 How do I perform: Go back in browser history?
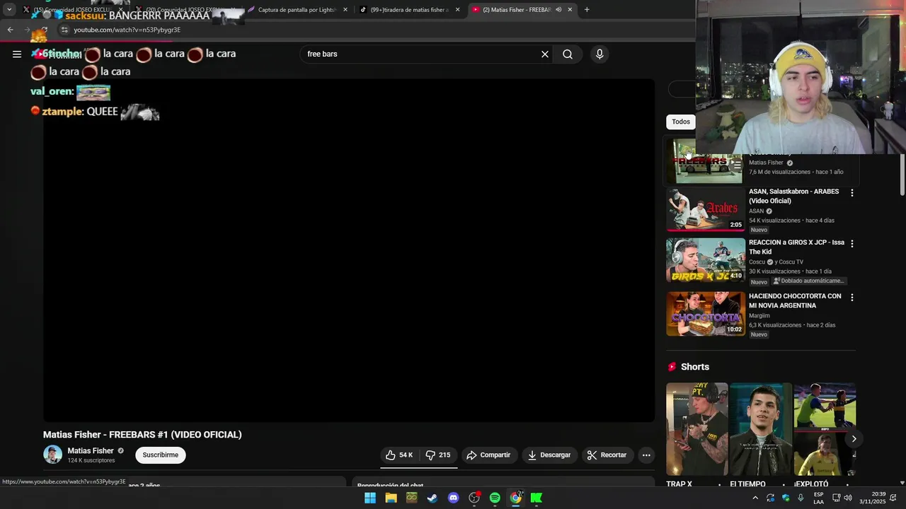coord(10,30)
